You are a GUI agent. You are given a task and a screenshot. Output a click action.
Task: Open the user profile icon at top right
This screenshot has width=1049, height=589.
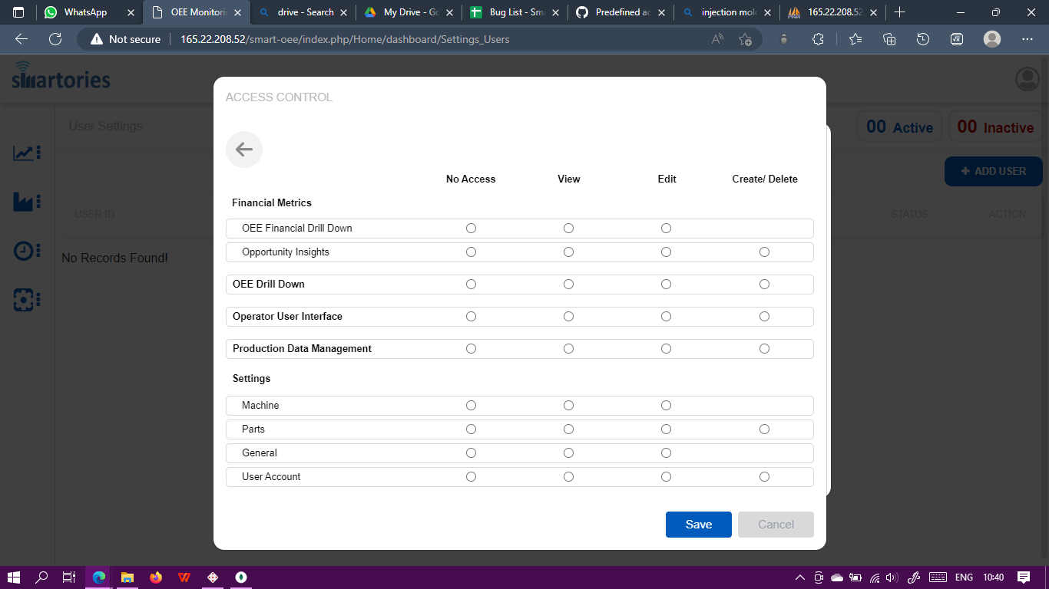(1027, 78)
